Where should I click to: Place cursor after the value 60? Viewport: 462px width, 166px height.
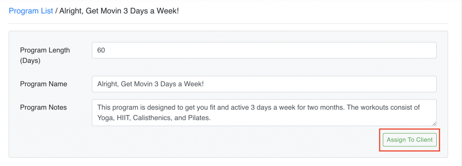tap(106, 50)
